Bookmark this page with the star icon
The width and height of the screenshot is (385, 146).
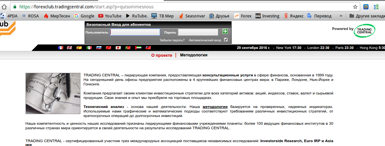point(355,7)
